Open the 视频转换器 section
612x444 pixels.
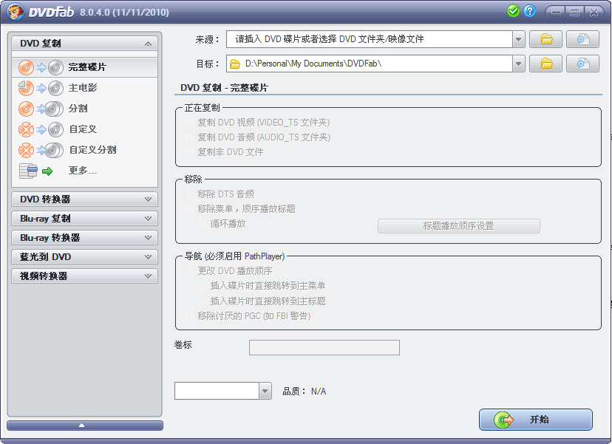[84, 276]
